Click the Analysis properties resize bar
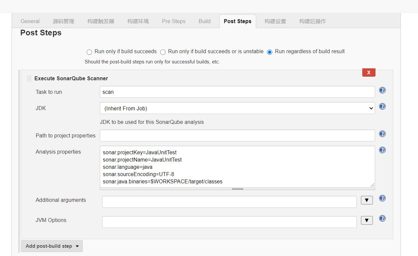Image resolution: width=418 pixels, height=256 pixels. (x=237, y=189)
